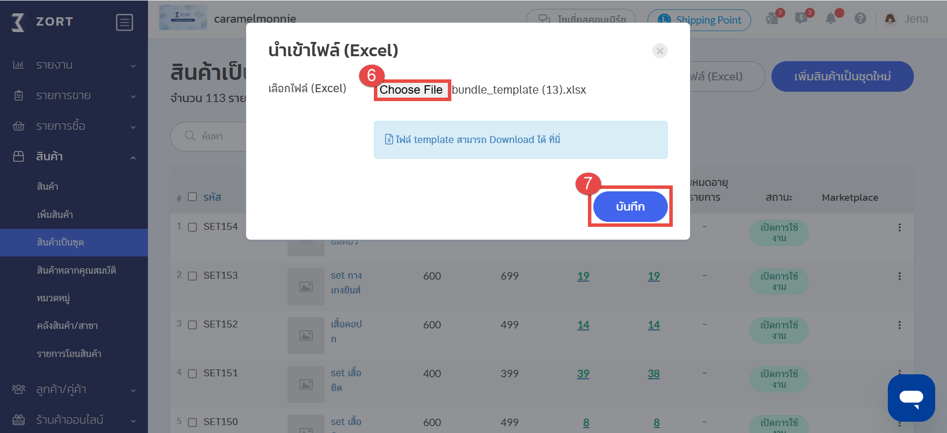Viewport: 947px width, 433px height.
Task: Click the caramelmonnie shop logo thumbnail
Action: point(183,18)
